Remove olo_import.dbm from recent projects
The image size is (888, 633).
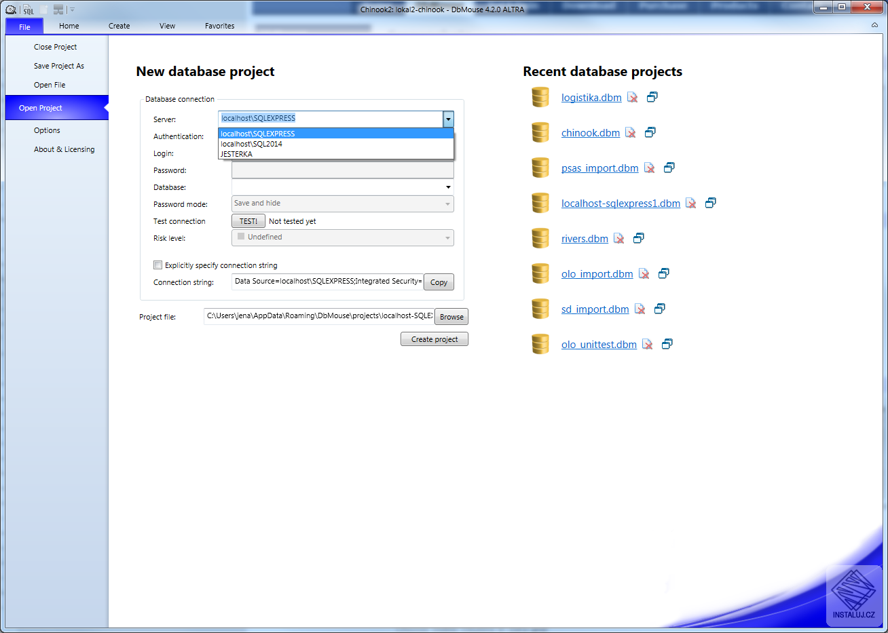pyautogui.click(x=644, y=273)
